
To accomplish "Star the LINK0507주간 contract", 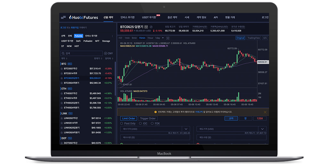I will point(62,118).
